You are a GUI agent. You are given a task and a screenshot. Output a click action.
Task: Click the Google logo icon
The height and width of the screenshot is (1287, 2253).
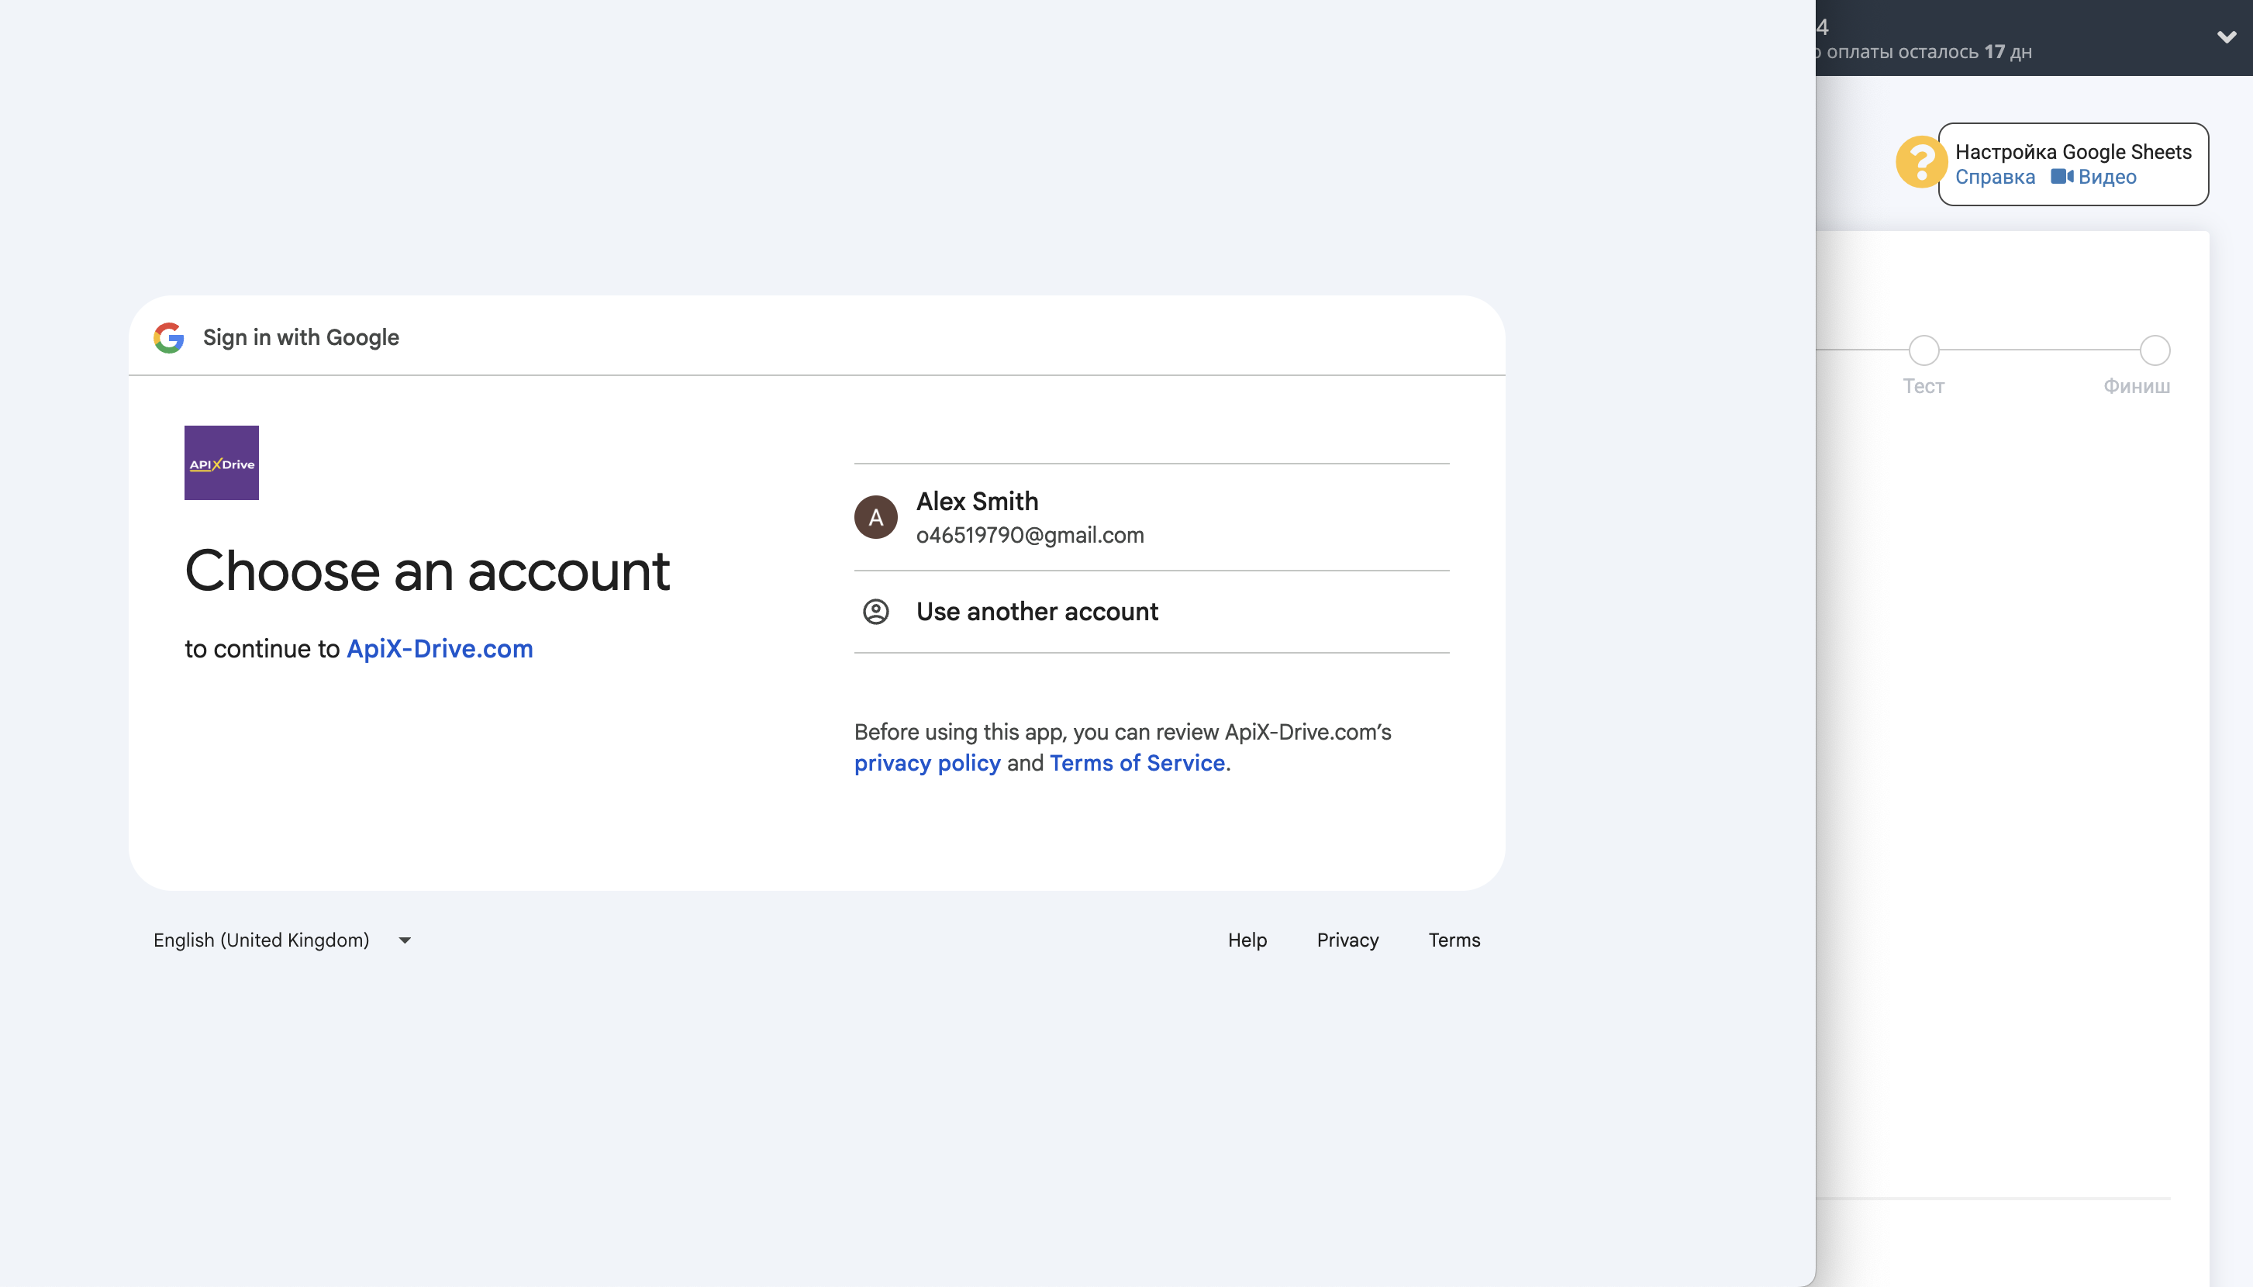click(169, 338)
